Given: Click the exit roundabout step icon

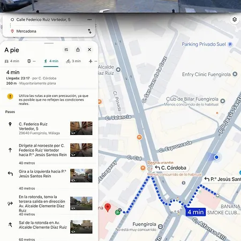Looking at the screenshot, I should coord(10,225).
